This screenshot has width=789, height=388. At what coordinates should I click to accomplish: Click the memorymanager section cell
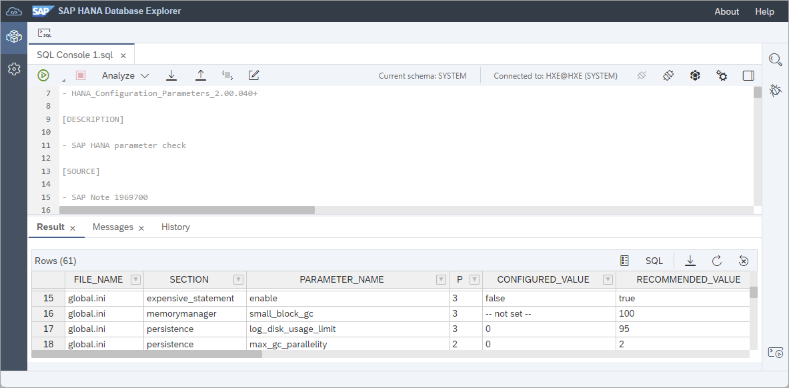195,313
